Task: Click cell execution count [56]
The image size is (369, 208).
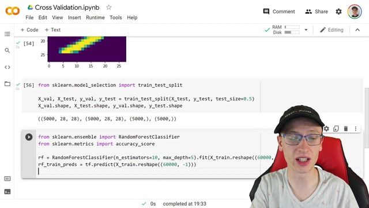Action: [x=29, y=85]
